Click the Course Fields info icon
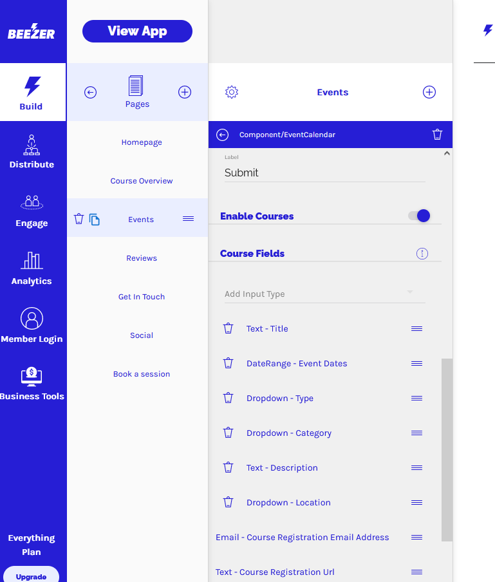Viewport: 495px width, 582px height. (x=422, y=254)
